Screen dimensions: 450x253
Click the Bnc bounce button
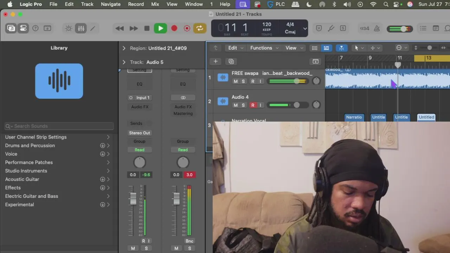[189, 241]
